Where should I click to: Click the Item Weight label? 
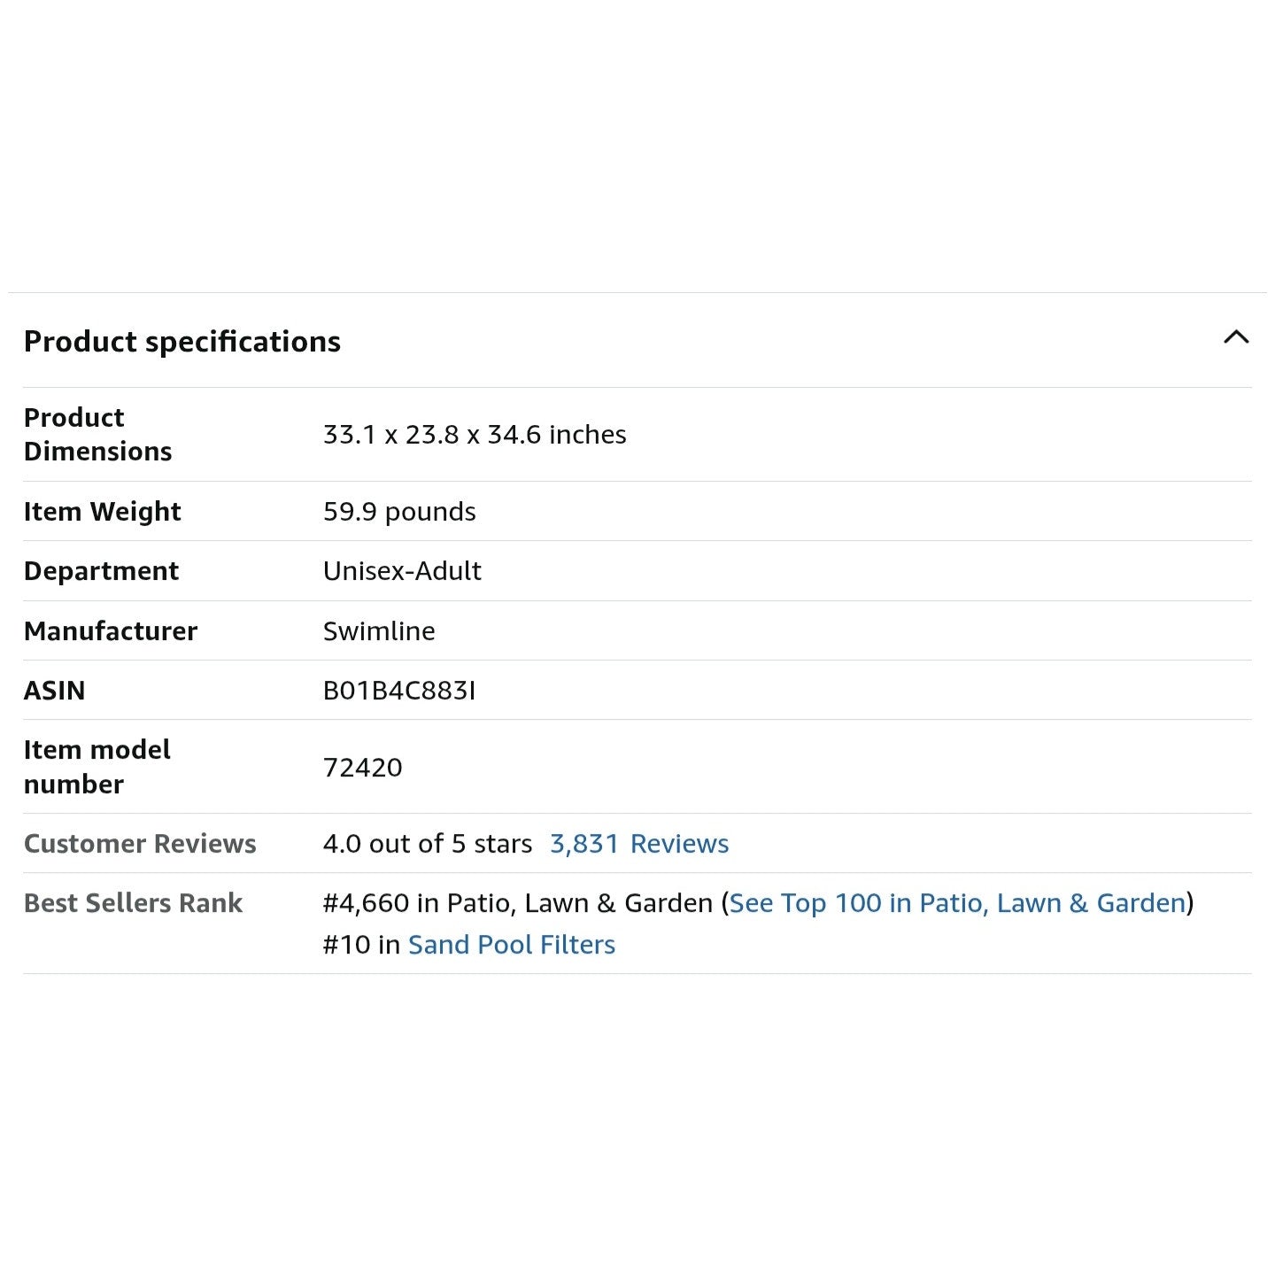103,512
